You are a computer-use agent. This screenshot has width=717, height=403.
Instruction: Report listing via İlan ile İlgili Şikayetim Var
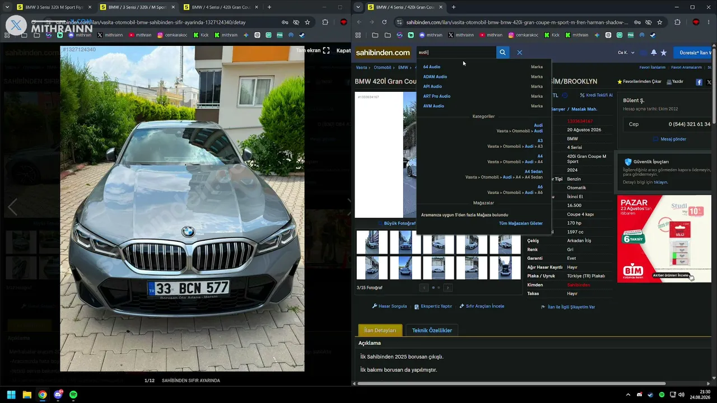pos(568,307)
